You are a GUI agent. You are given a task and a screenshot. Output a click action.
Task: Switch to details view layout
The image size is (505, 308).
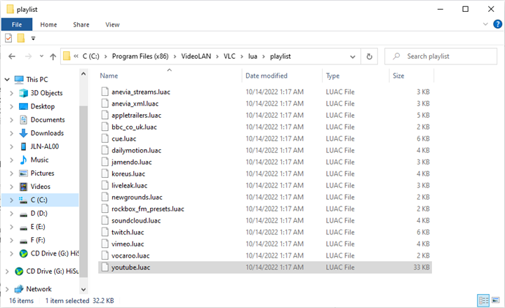point(483,300)
